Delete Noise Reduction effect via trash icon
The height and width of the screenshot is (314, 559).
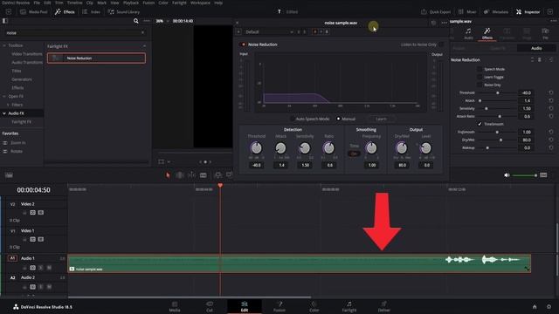pyautogui.click(x=540, y=60)
